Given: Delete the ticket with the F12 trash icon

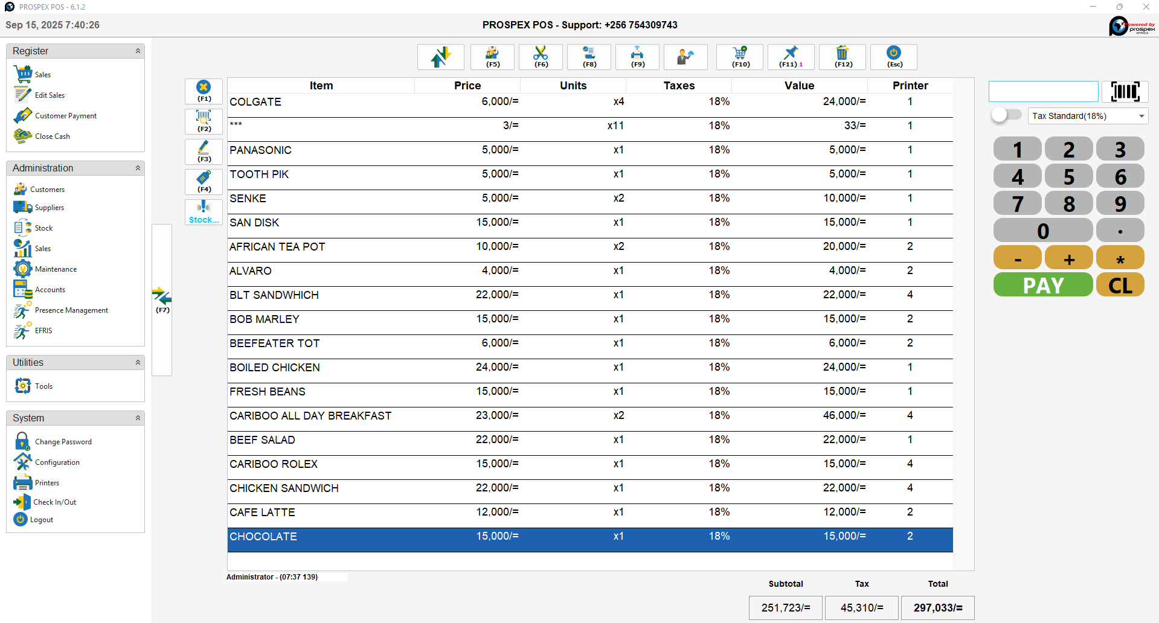Looking at the screenshot, I should click(842, 57).
